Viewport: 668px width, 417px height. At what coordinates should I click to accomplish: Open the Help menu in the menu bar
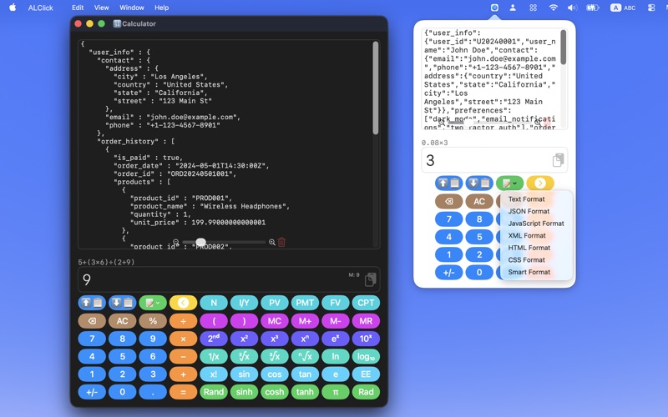[x=161, y=8]
